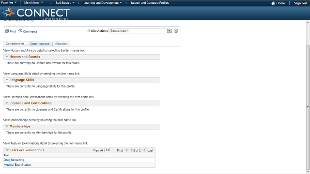
Task: Show next row in Tests or Examinations
Action: point(144,150)
